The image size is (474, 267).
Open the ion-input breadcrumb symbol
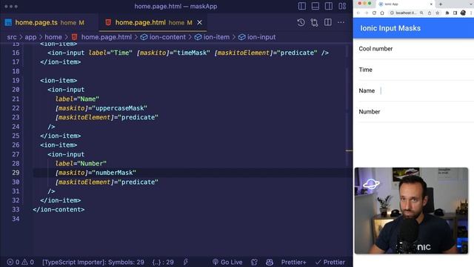point(261,37)
